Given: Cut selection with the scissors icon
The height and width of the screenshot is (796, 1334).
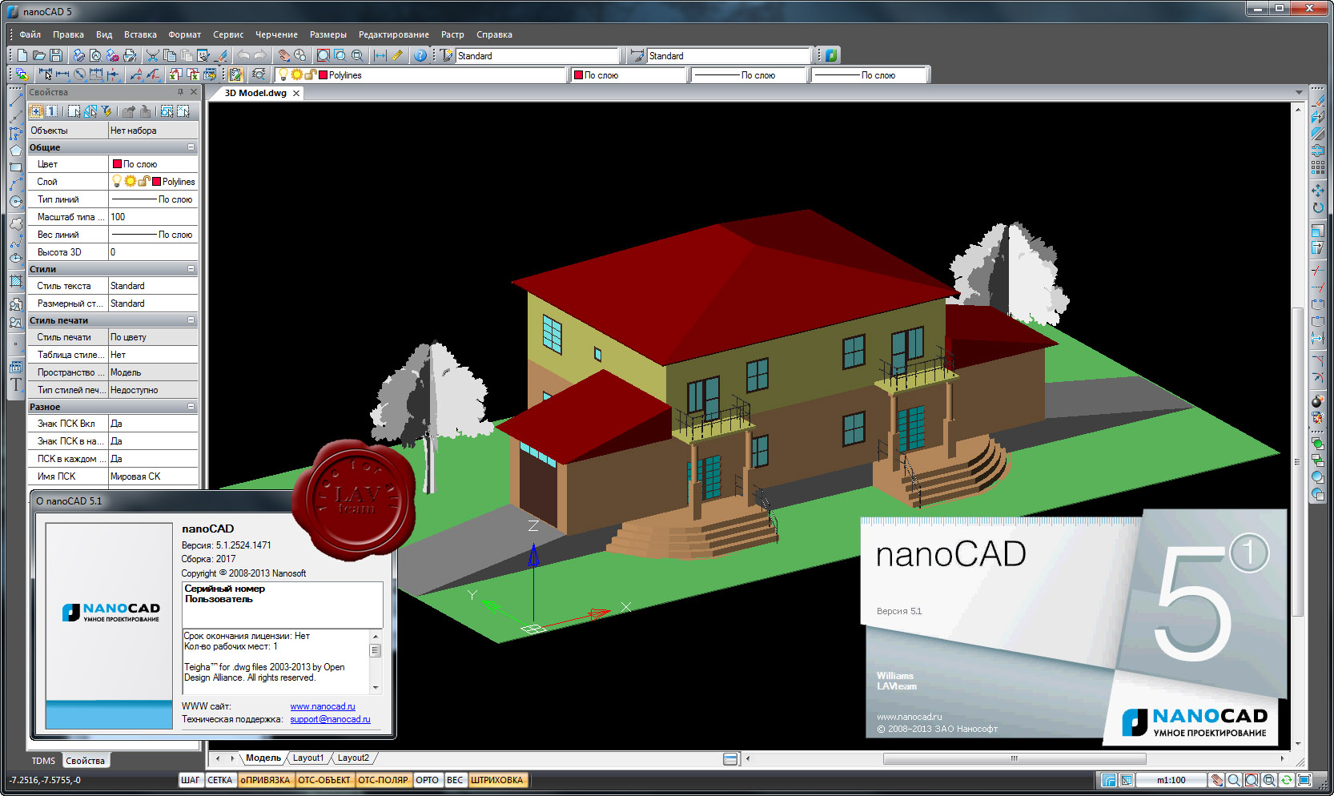Looking at the screenshot, I should tap(152, 55).
